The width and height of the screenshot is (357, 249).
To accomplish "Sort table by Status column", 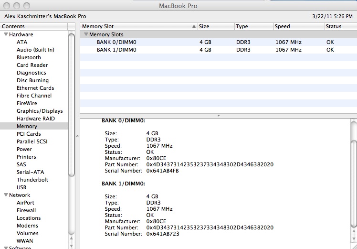I will [x=341, y=26].
